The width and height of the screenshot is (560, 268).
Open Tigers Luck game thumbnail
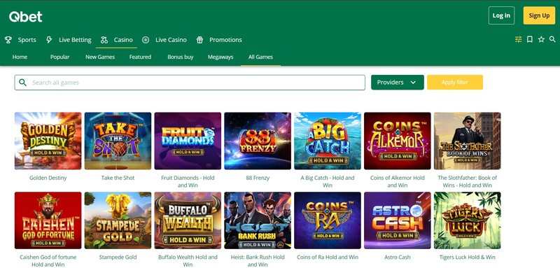[468, 220]
